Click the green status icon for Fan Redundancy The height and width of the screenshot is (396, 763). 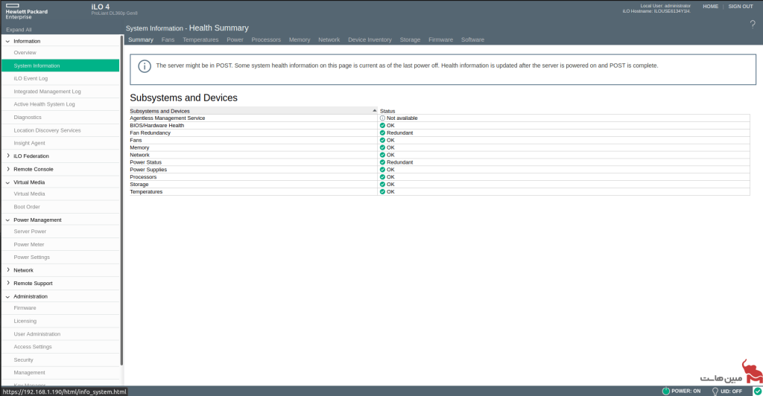tap(382, 132)
